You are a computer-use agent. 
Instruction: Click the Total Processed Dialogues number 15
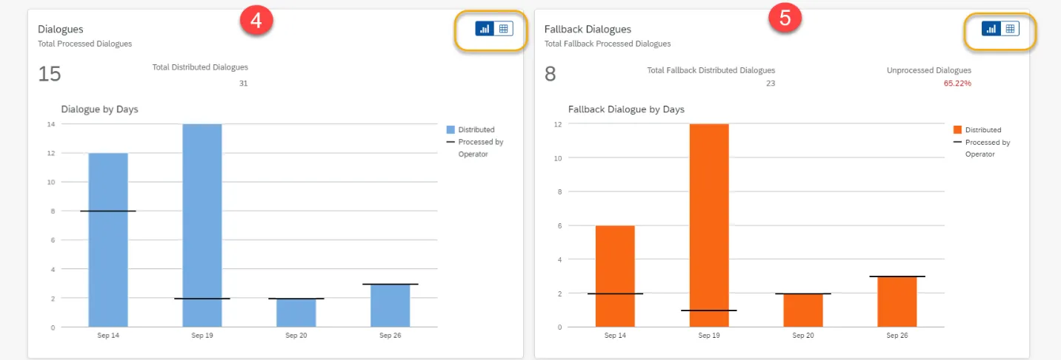pyautogui.click(x=50, y=74)
